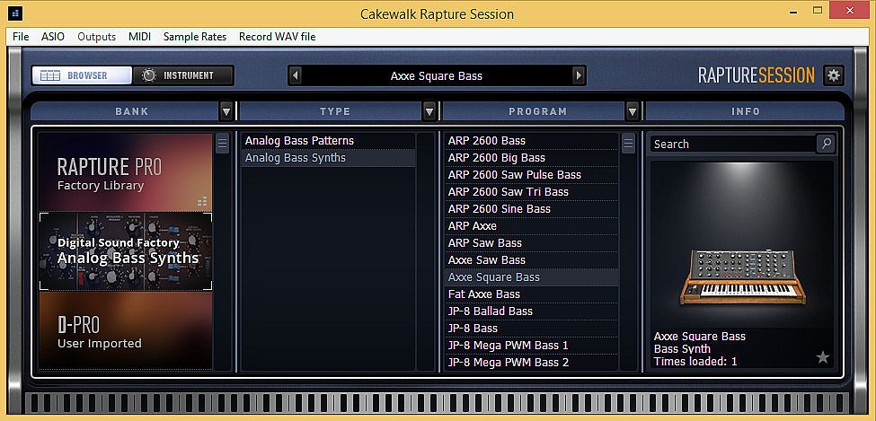Click the program list menu icon
The image size is (876, 421).
pos(628,144)
